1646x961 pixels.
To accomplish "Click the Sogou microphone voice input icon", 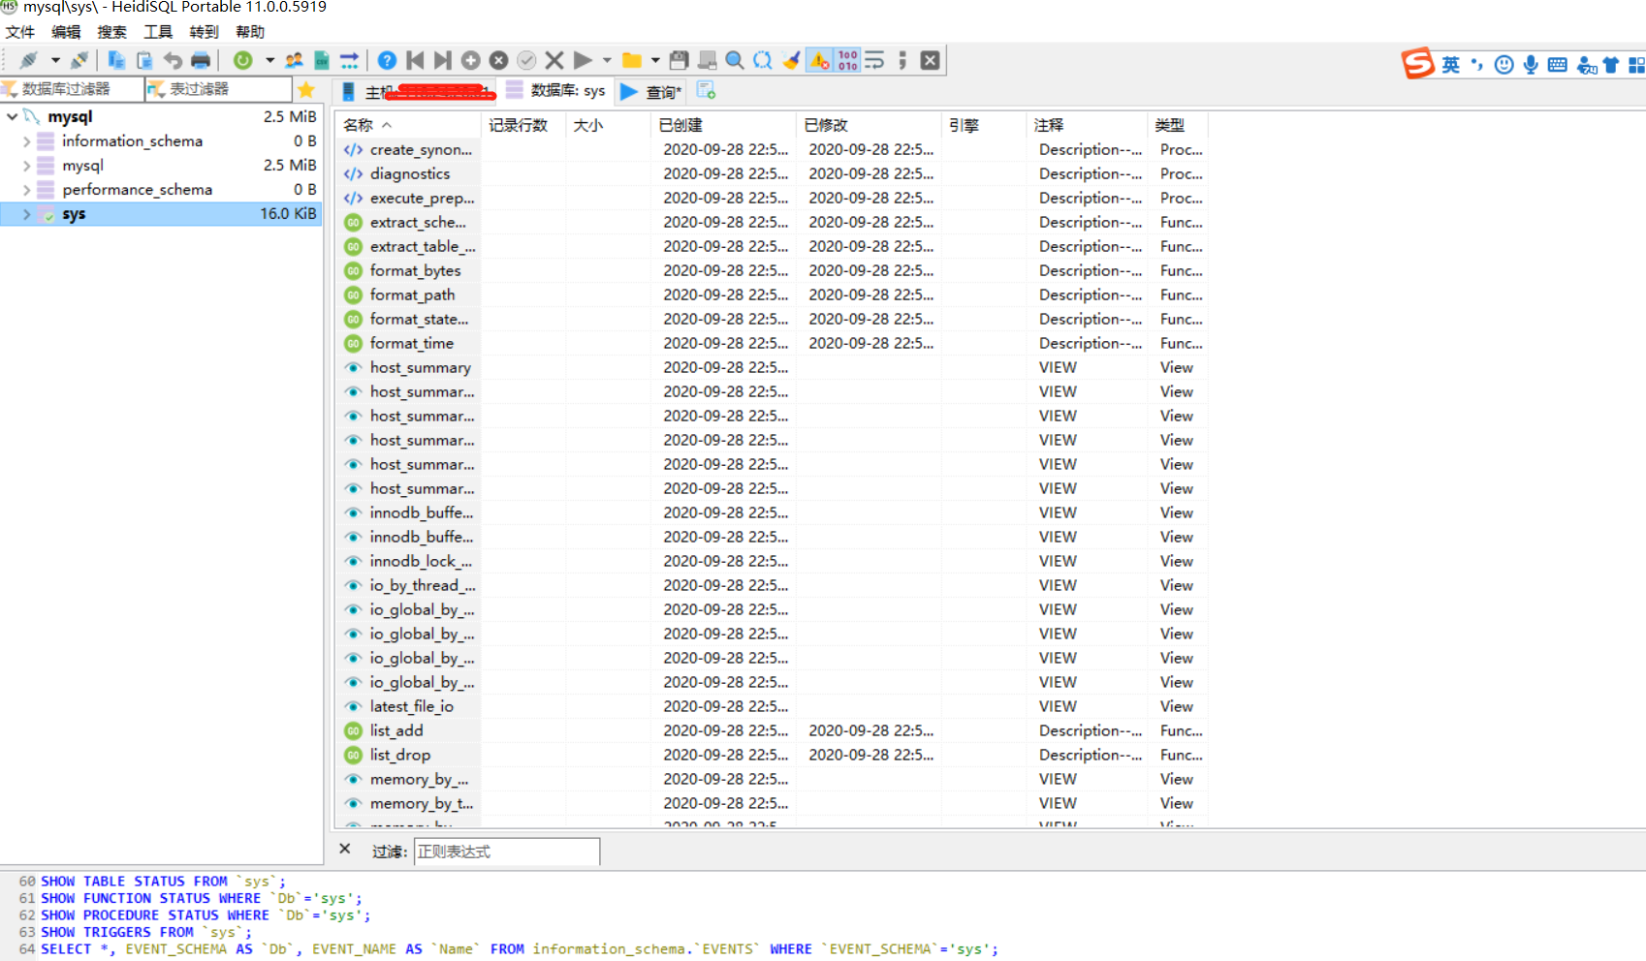I will (1531, 65).
